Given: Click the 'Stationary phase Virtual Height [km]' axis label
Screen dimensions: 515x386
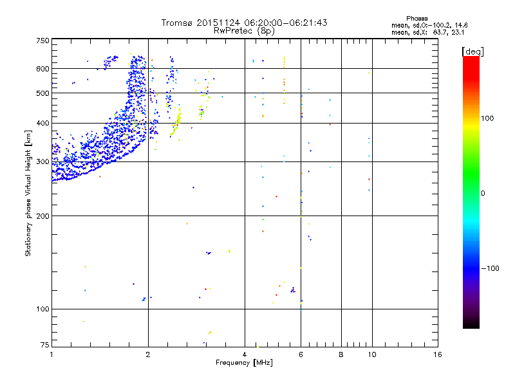Looking at the screenshot, I should (28, 193).
